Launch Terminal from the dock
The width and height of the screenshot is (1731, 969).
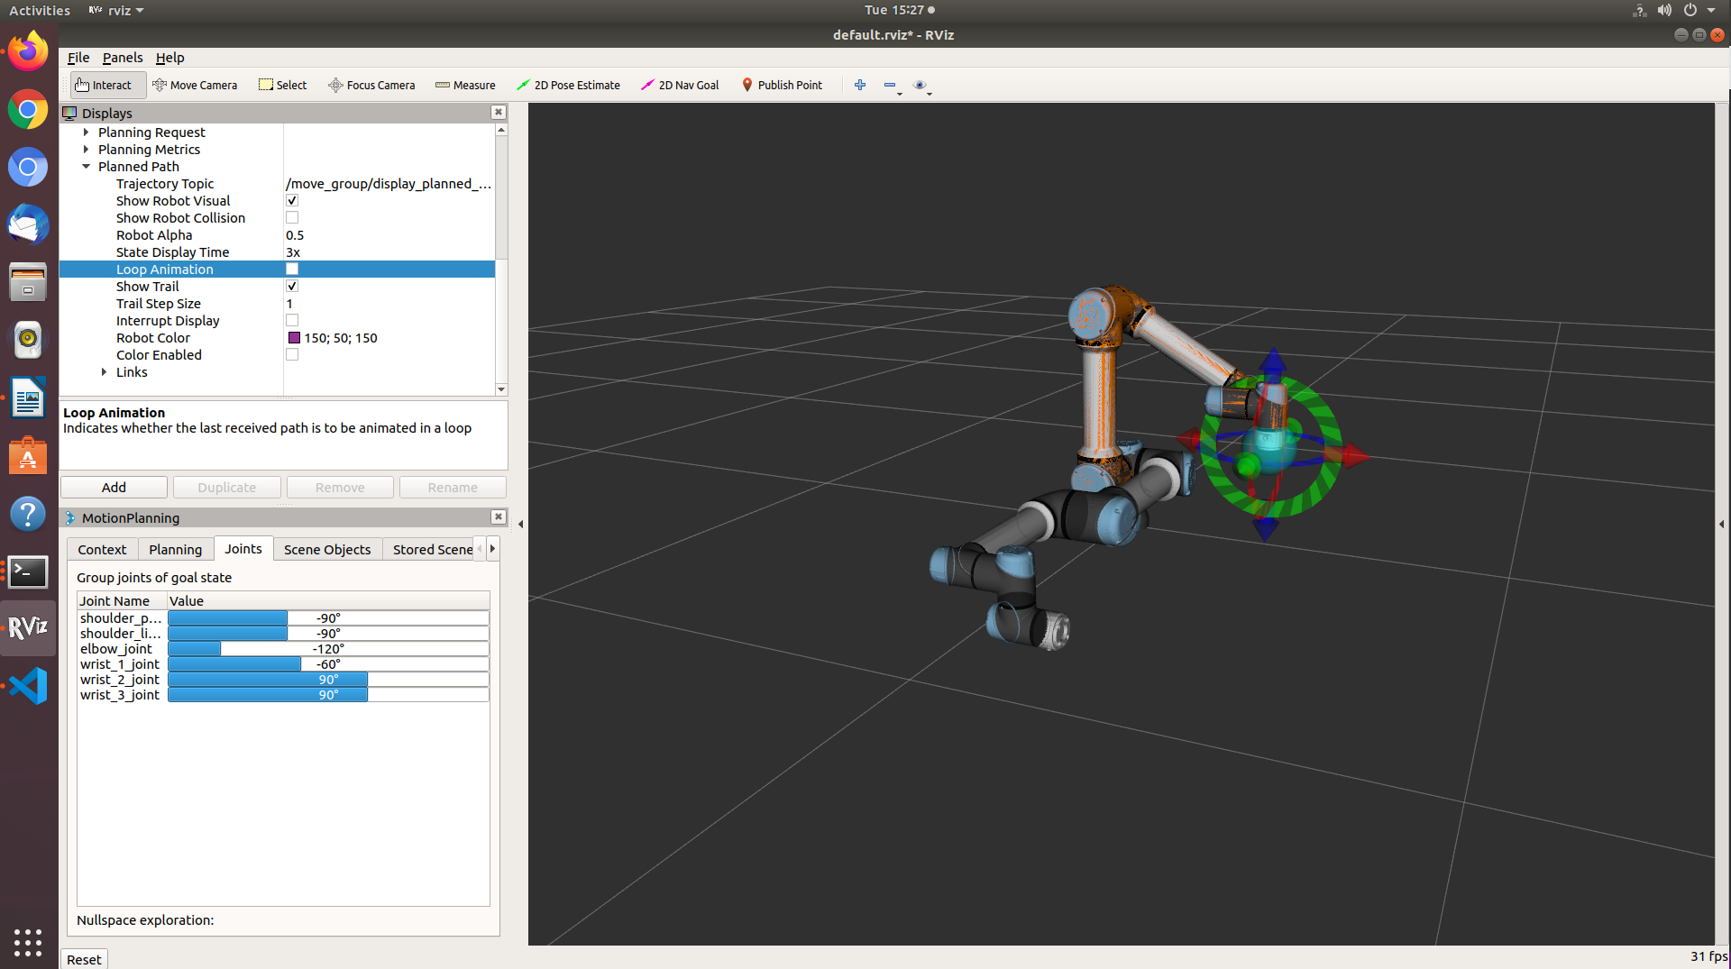coord(28,571)
